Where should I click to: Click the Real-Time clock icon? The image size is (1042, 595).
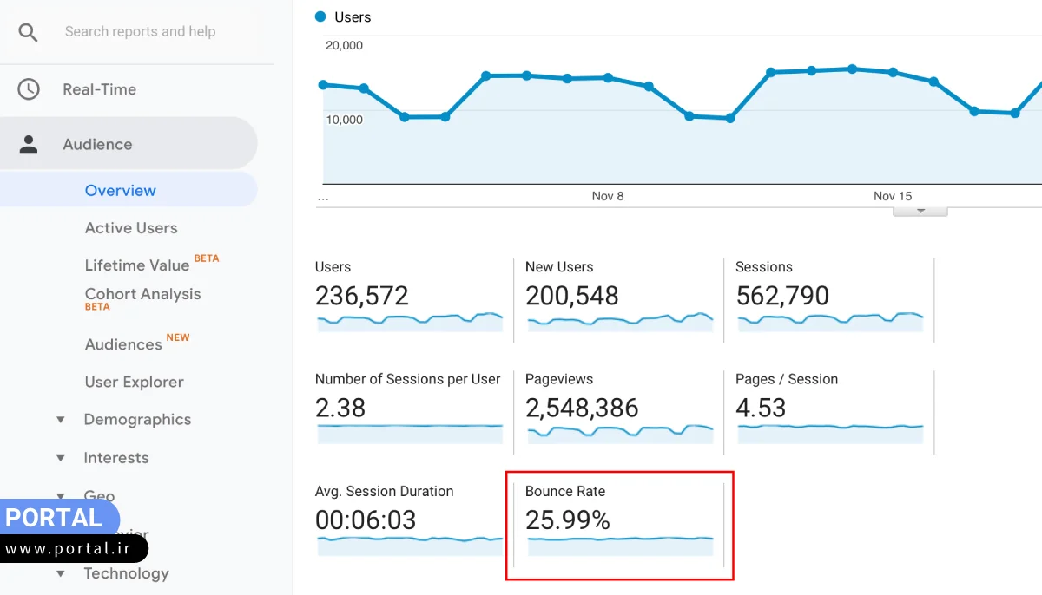tap(27, 88)
